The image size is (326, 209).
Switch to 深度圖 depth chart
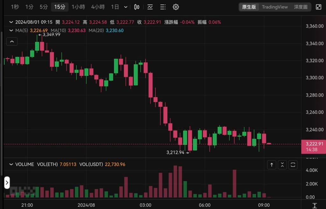pos(301,7)
